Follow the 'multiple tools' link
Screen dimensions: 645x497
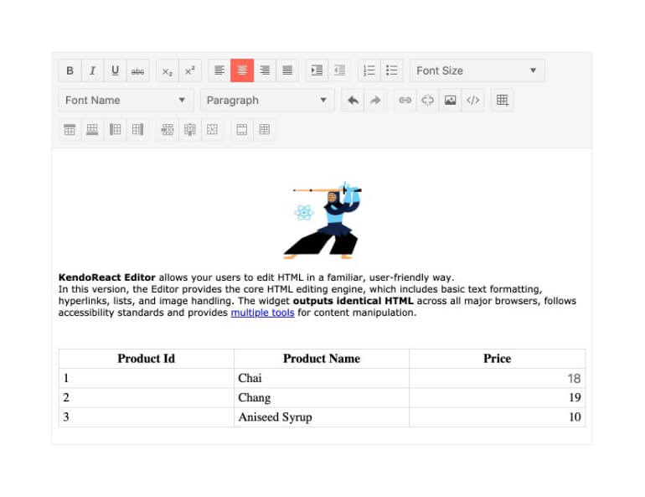click(262, 313)
